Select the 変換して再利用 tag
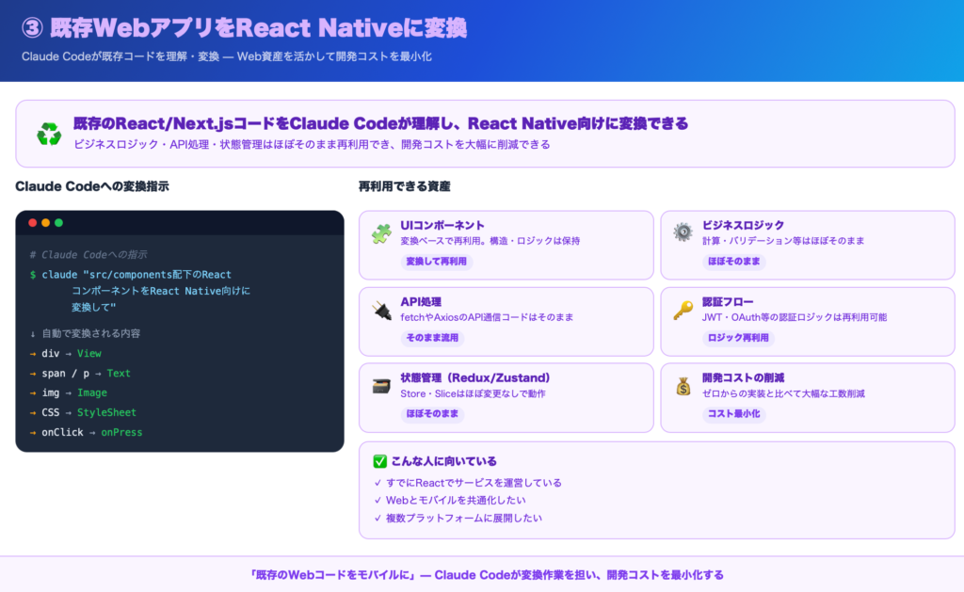Image resolution: width=964 pixels, height=592 pixels. coord(436,261)
